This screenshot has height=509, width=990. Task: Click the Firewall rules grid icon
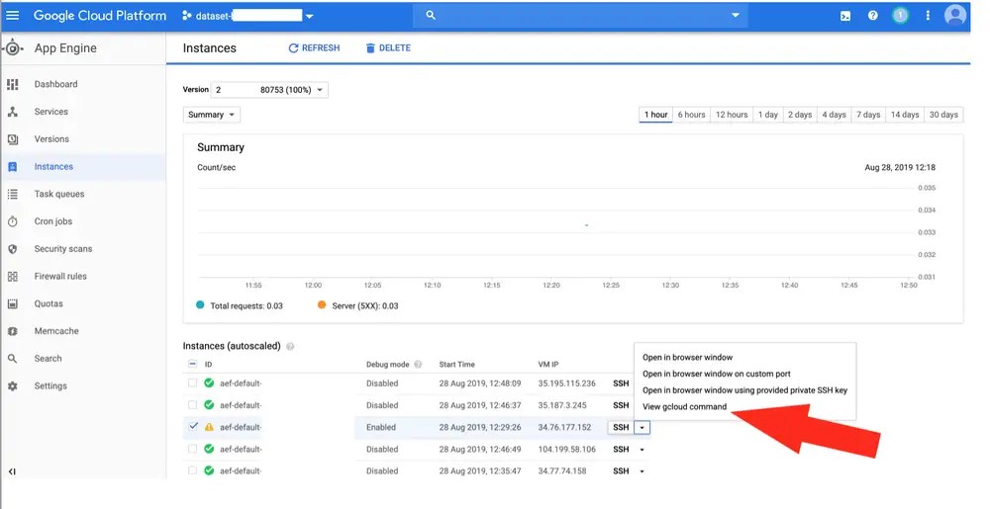(x=13, y=277)
